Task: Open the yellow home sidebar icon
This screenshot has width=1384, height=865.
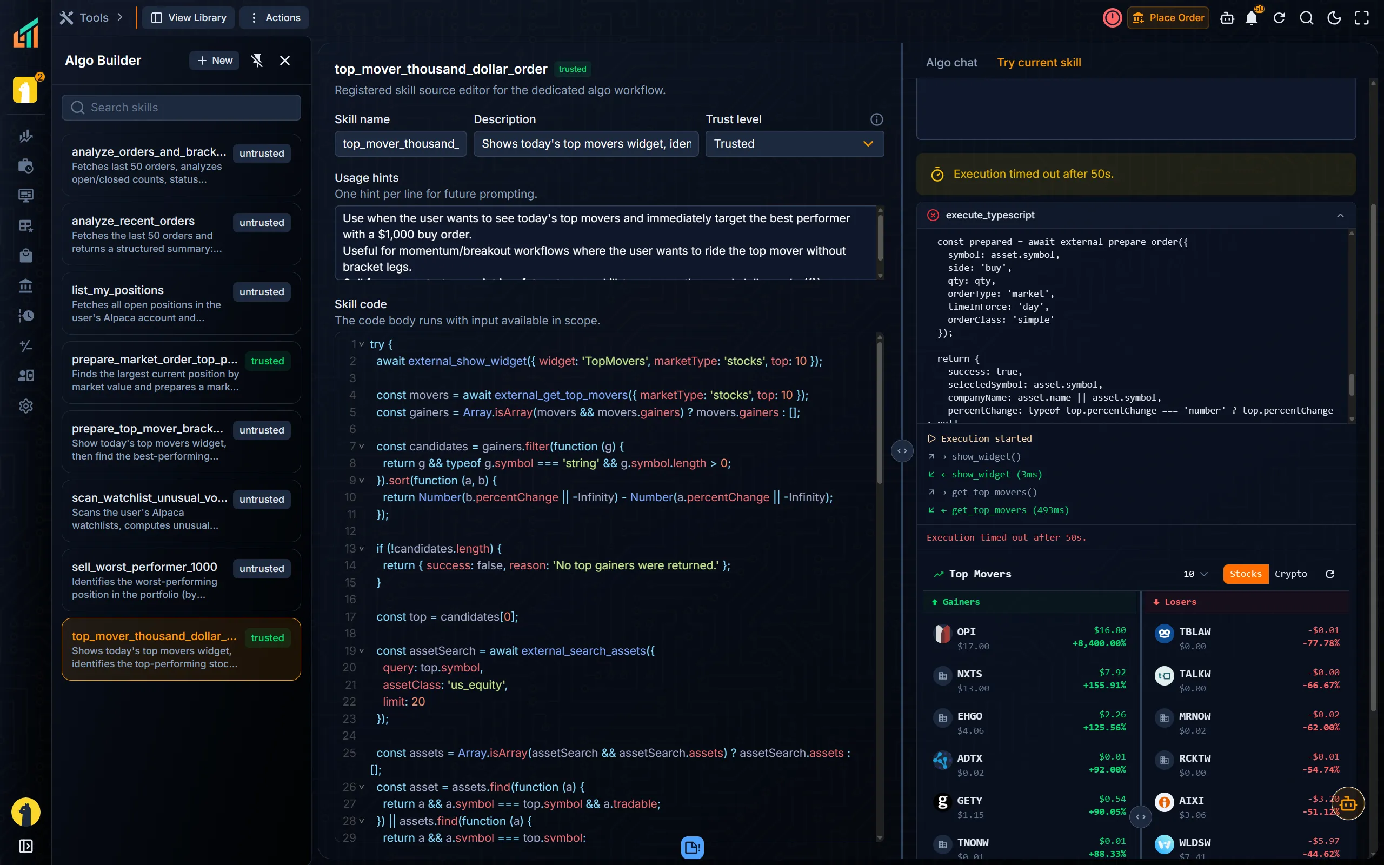Action: pyautogui.click(x=25, y=90)
